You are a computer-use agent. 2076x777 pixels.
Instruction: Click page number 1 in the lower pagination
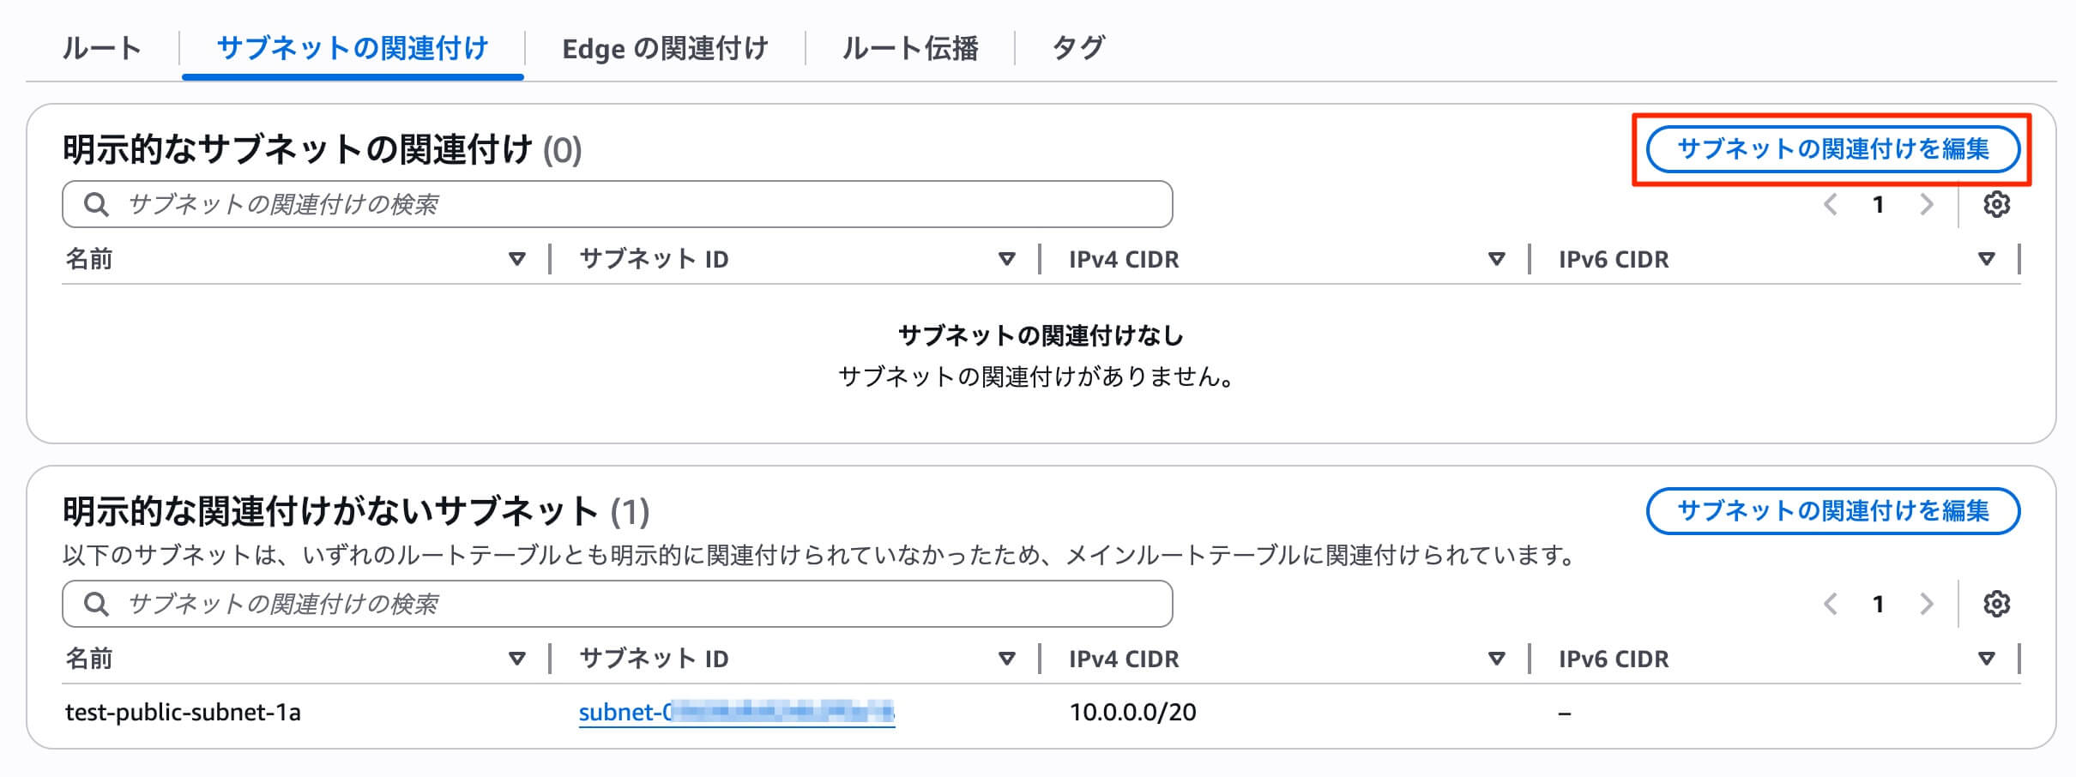(1879, 603)
